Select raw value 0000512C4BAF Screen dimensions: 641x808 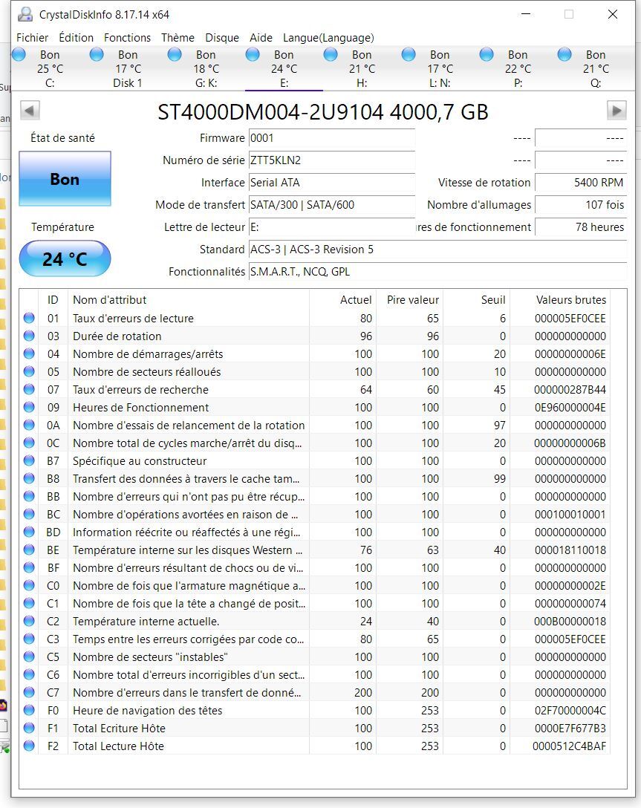570,746
